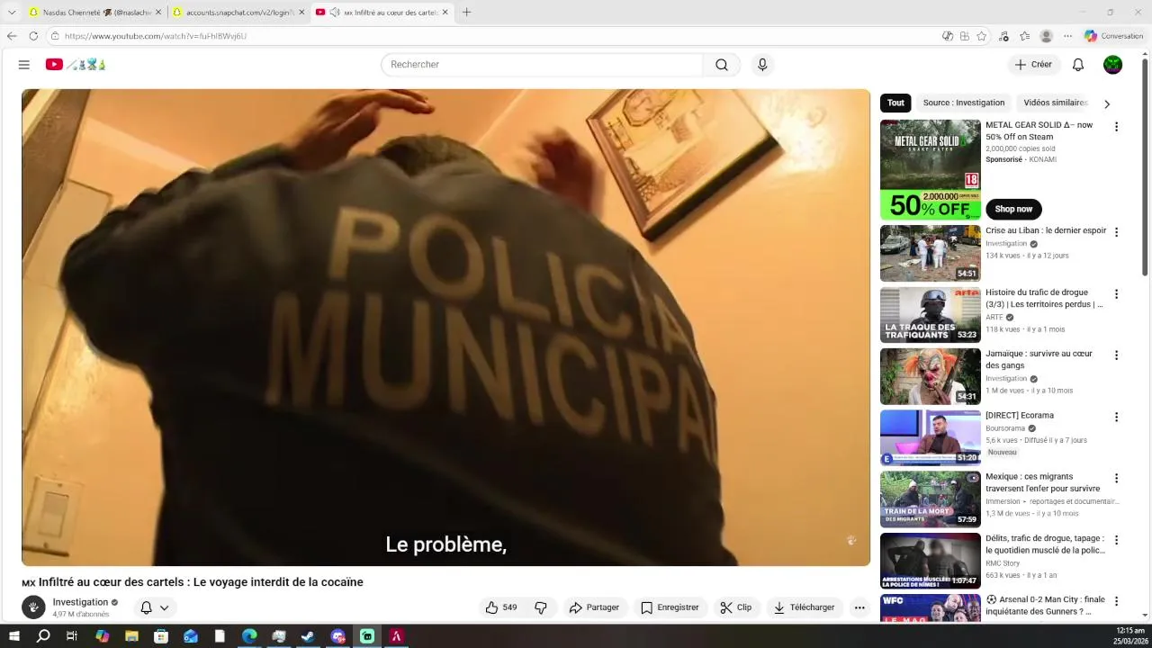The image size is (1152, 648).
Task: Open Task View on taskbar
Action: [x=72, y=636]
